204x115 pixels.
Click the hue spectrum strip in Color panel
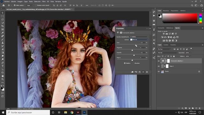coord(200,18)
